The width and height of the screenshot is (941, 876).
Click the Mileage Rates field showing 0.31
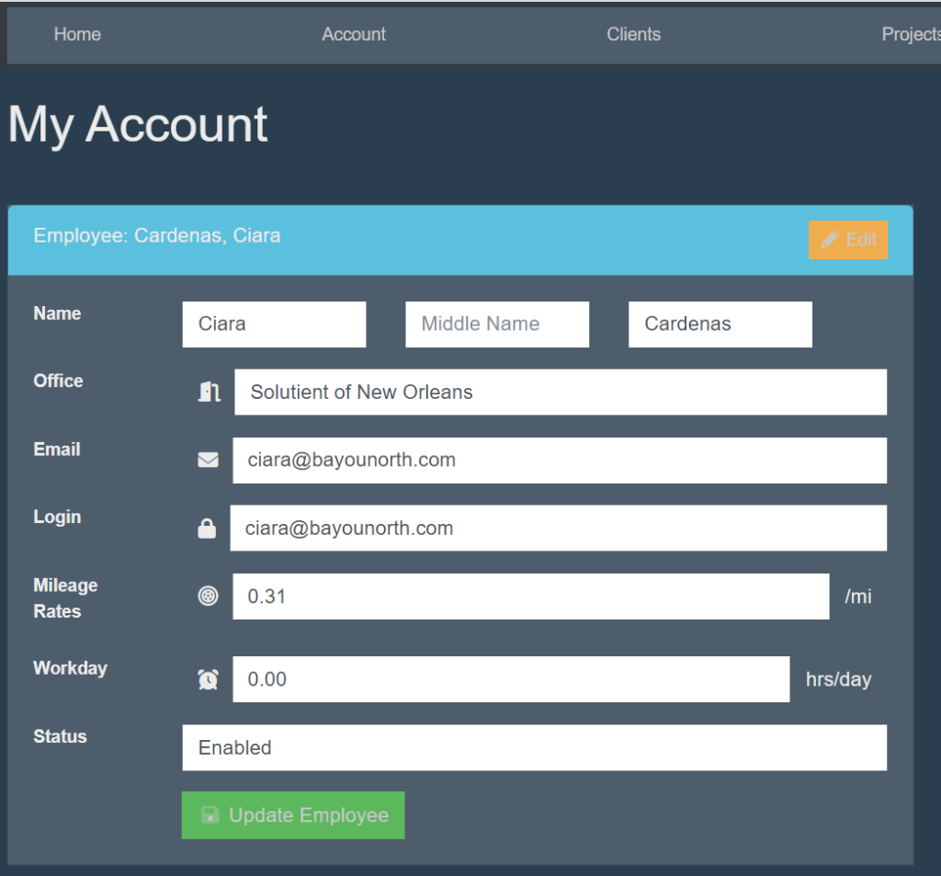(530, 597)
